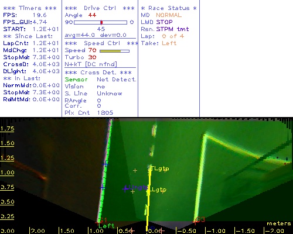
Task: Click the -0.50 horizontal scale tick
Action: [186, 231]
